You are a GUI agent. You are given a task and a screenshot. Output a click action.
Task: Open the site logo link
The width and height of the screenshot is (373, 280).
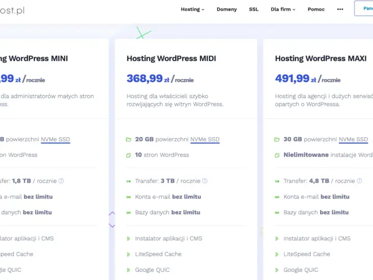pos(12,10)
